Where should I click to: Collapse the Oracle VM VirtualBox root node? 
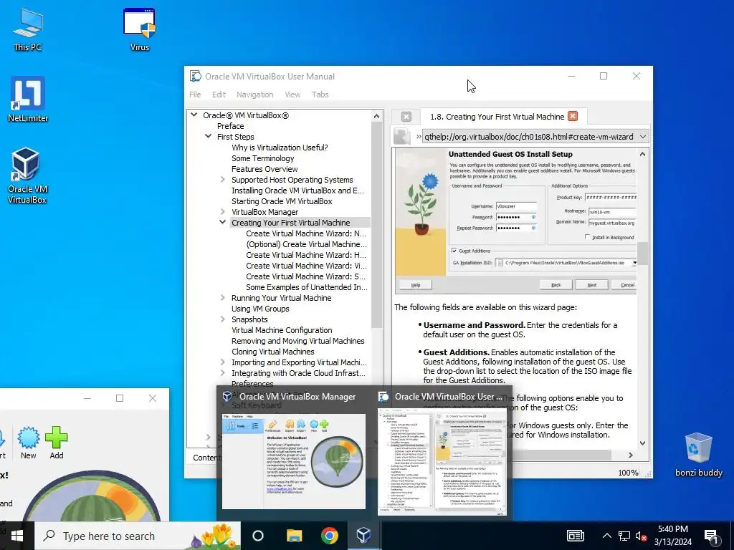click(x=194, y=115)
